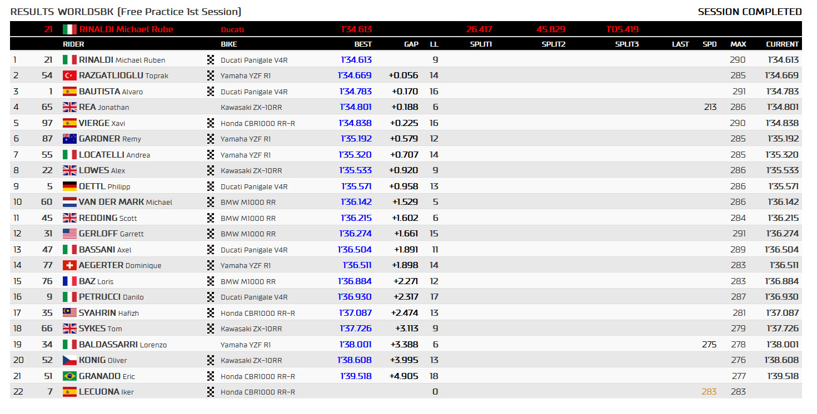
Task: Click the BEST column header
Action: pos(363,44)
